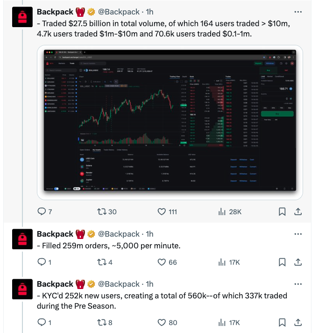Viewport: 318px width, 333px height.
Task: Open Backpack avatar on the first tweet
Action: click(22, 17)
